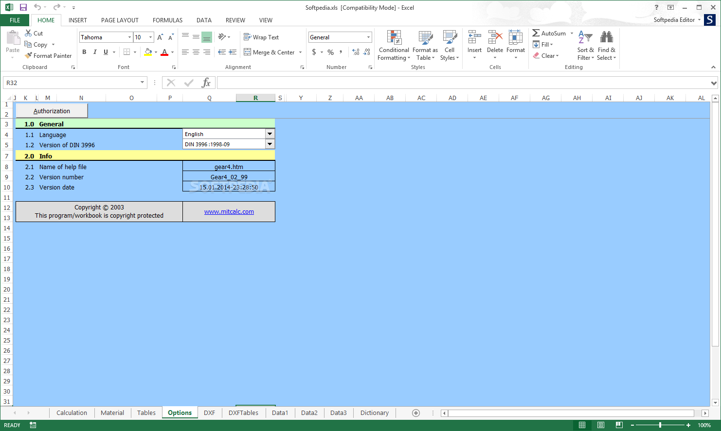
Task: Open Cell Styles gallery
Action: 450,45
